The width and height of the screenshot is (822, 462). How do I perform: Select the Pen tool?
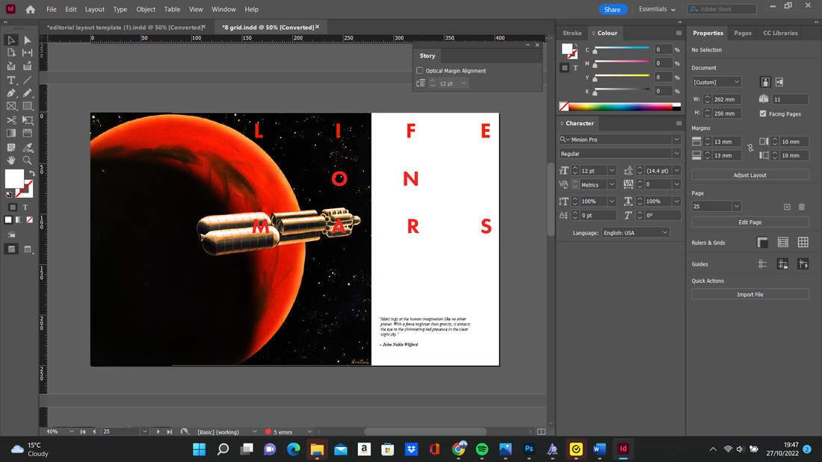point(11,93)
